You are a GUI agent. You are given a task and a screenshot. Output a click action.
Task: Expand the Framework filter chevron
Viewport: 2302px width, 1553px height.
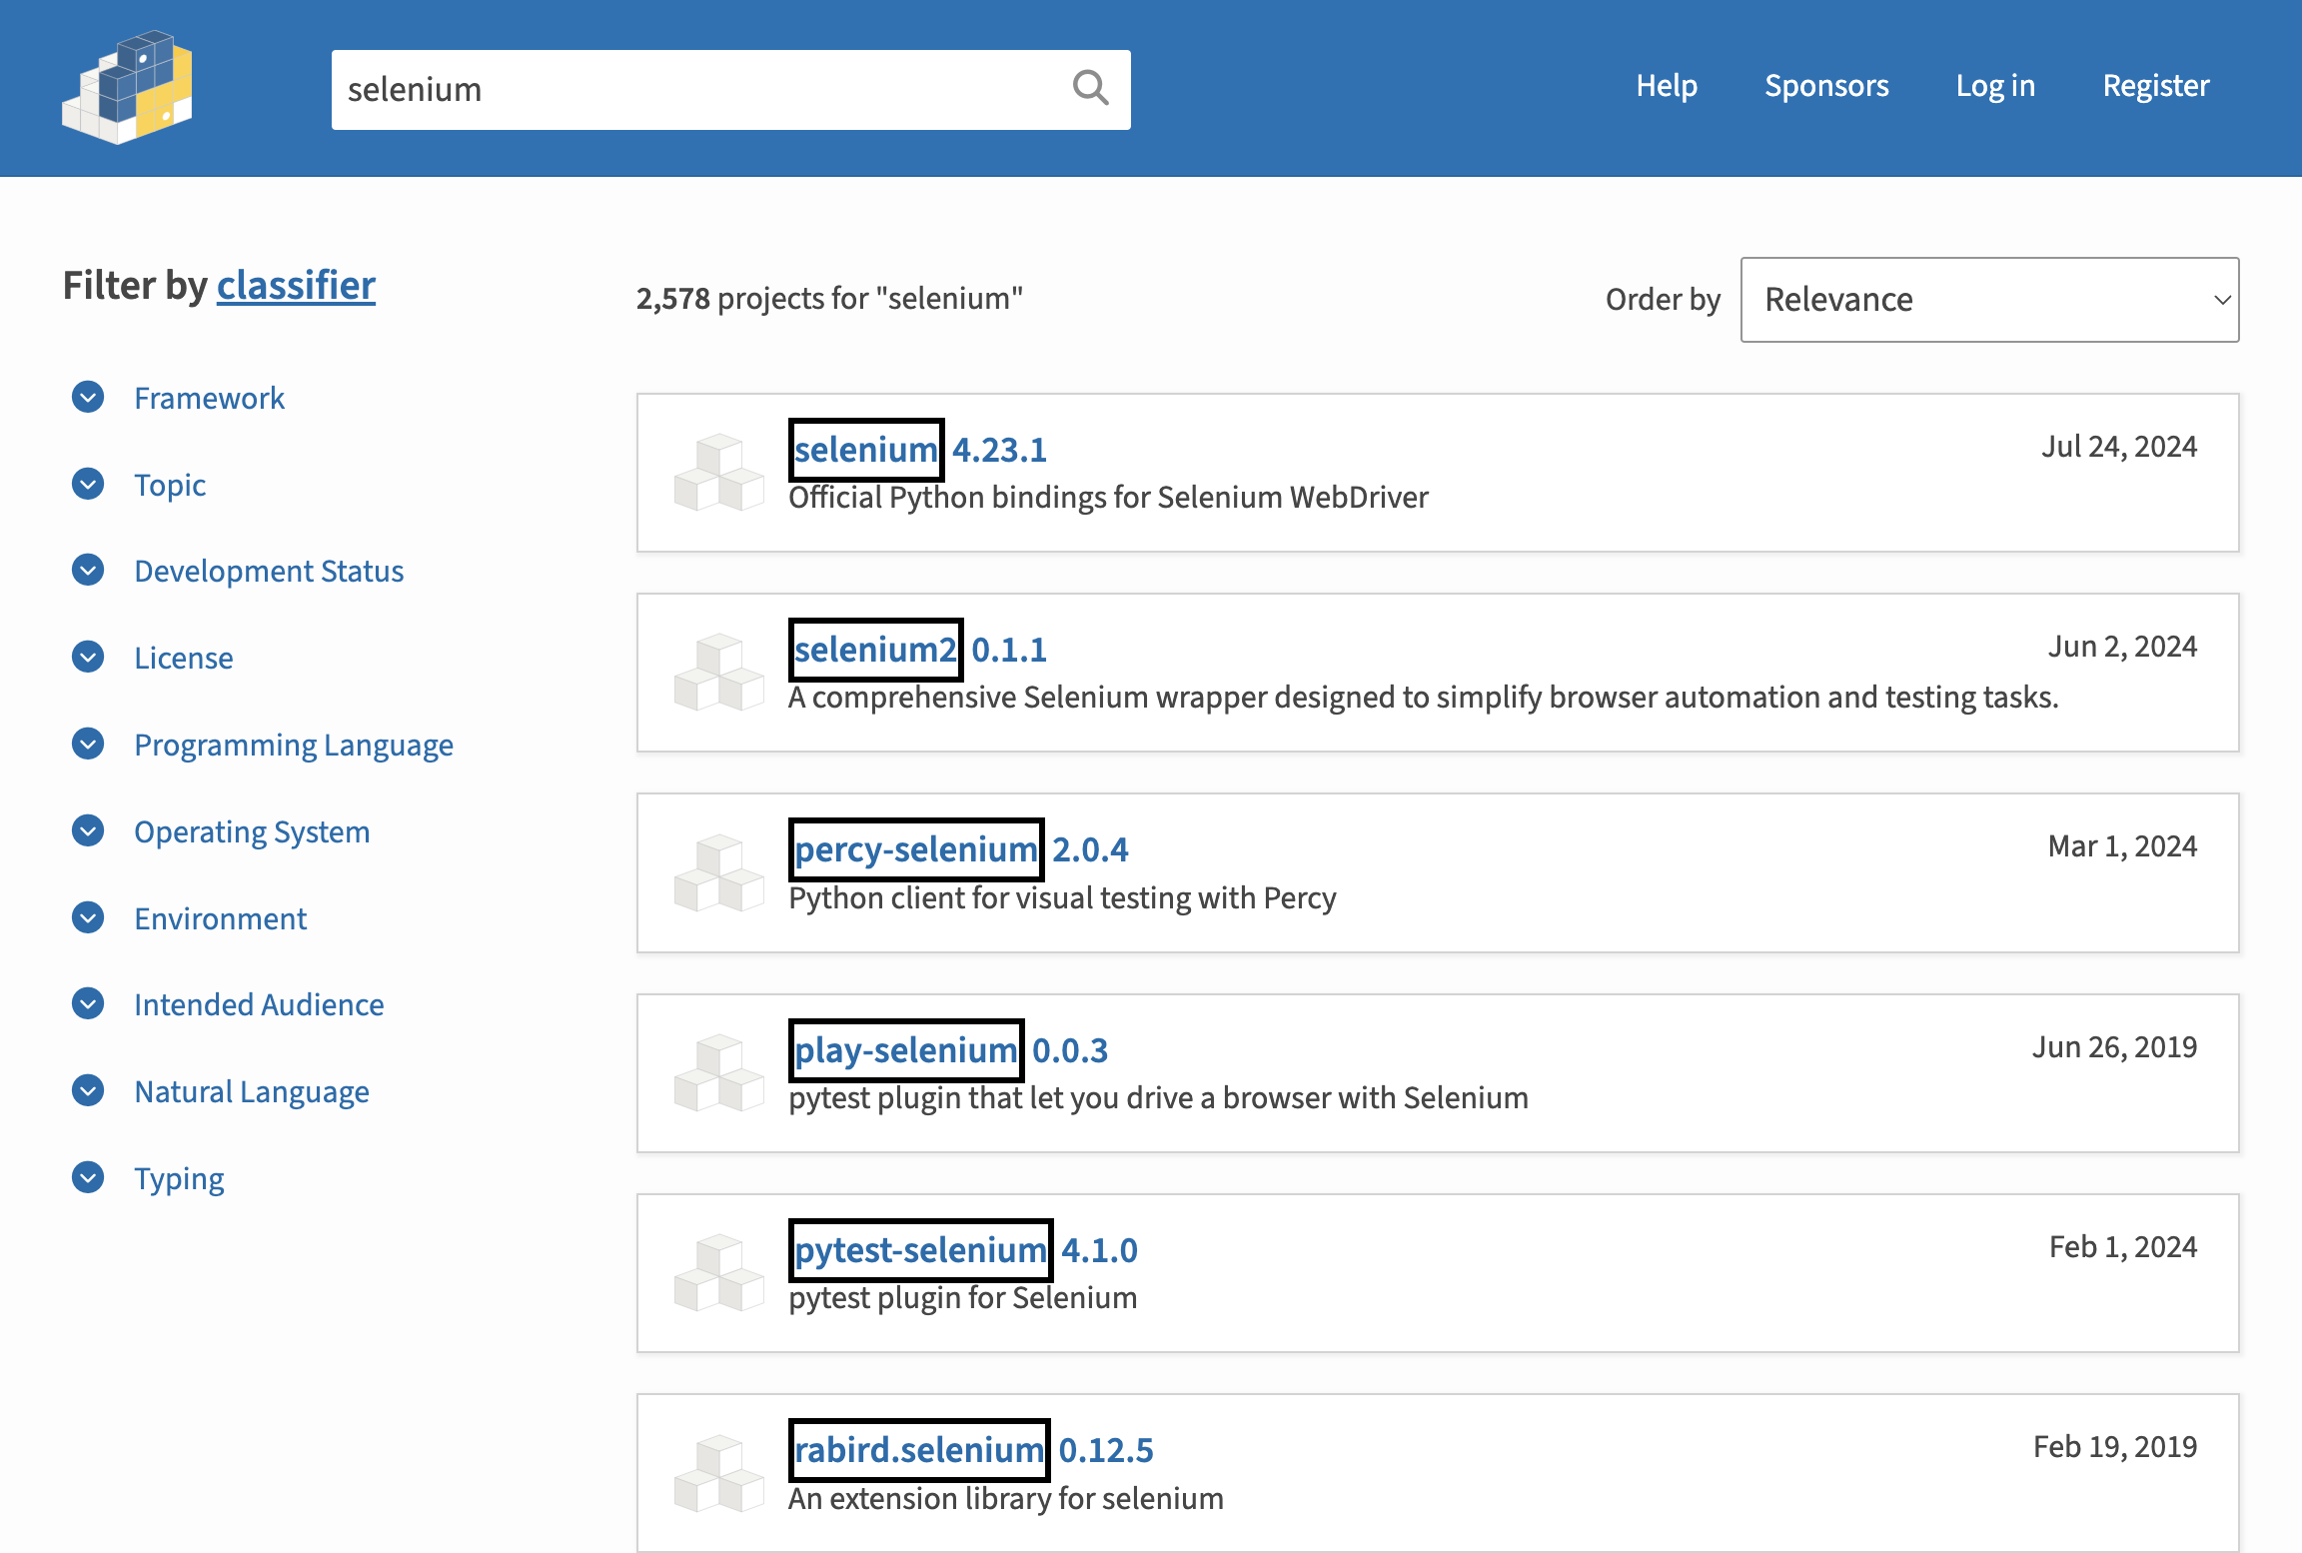(88, 397)
